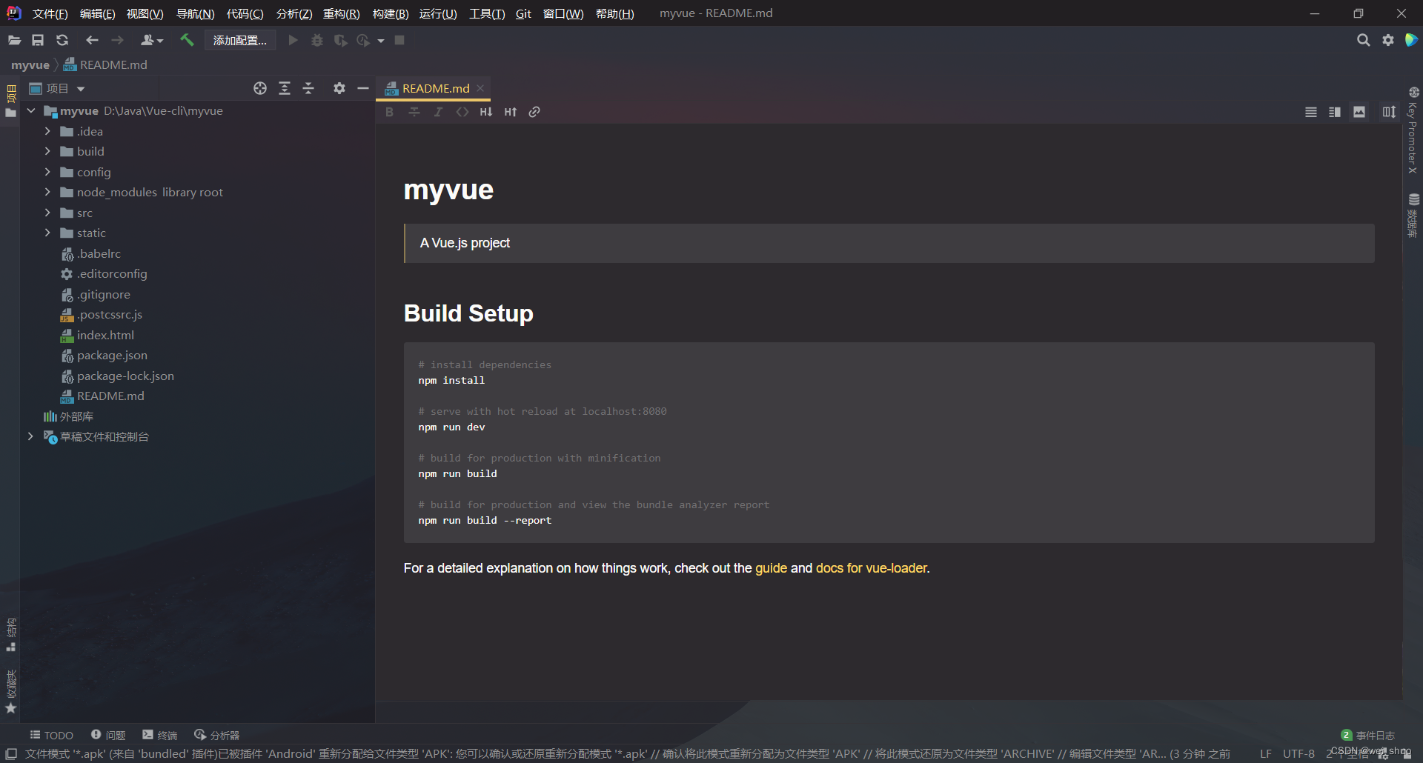Open the 终端 terminal tool window
The width and height of the screenshot is (1423, 763).
point(160,735)
